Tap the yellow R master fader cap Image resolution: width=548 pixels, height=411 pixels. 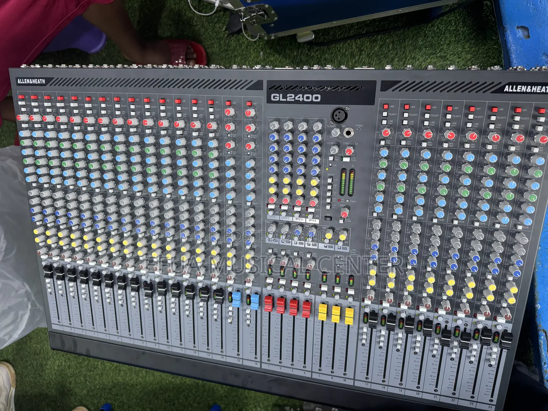(x=336, y=314)
